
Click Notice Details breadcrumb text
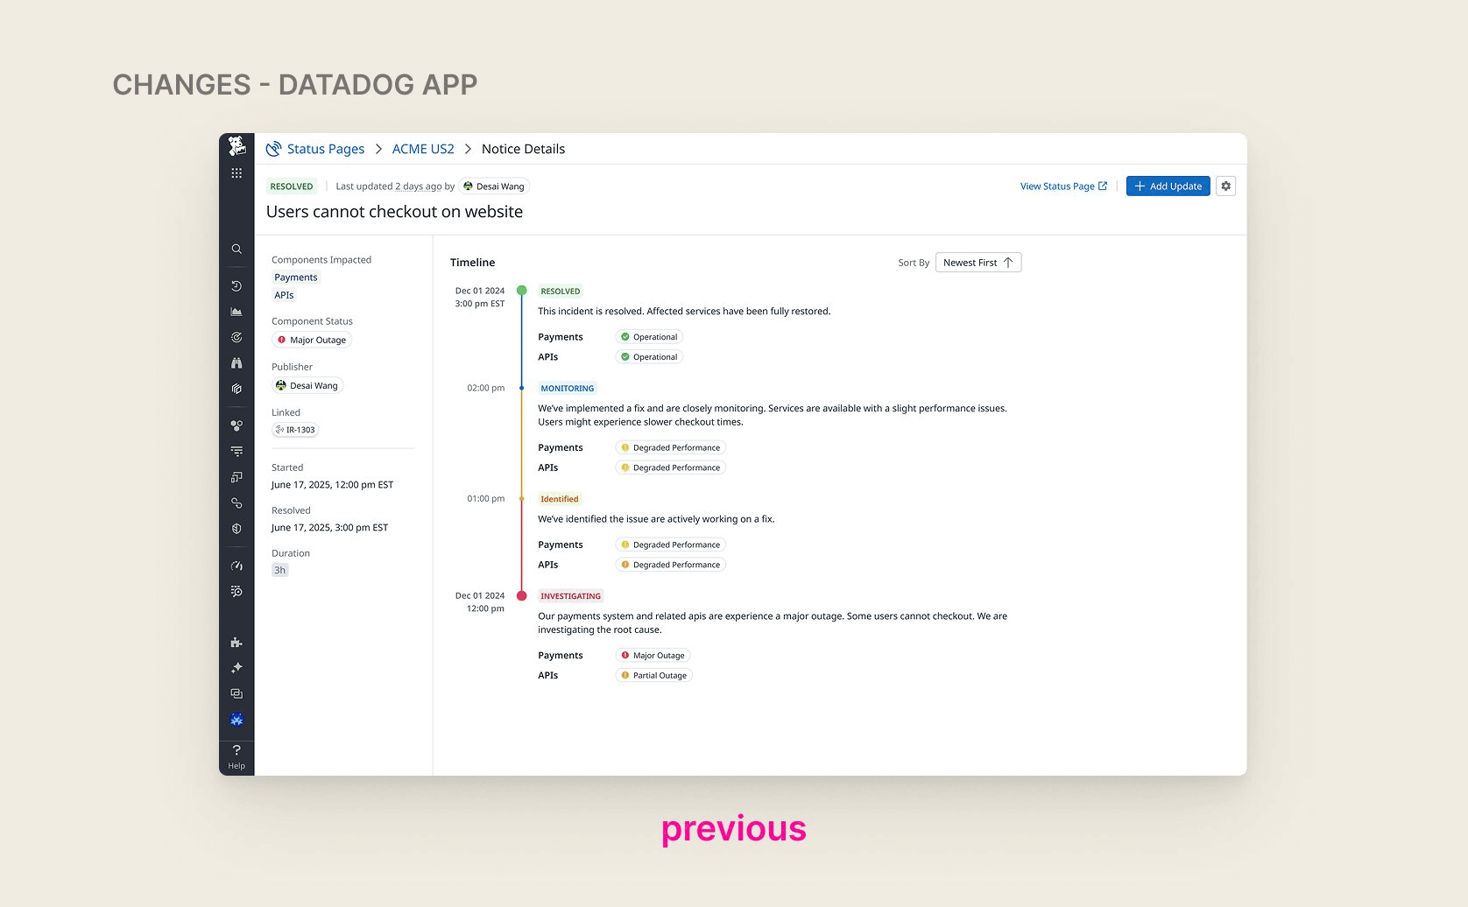pos(523,149)
